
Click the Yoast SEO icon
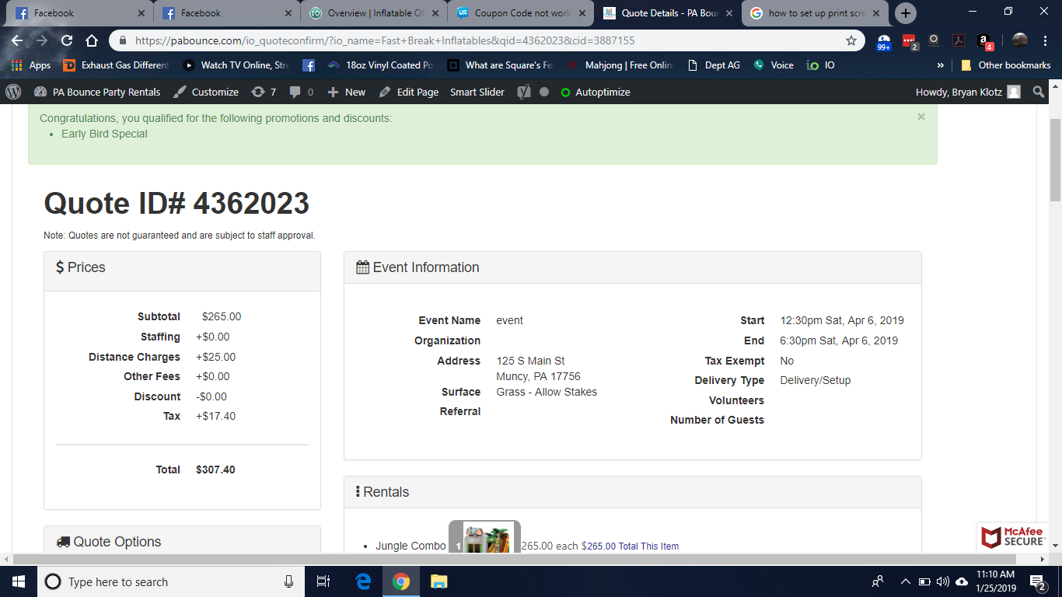(x=524, y=92)
